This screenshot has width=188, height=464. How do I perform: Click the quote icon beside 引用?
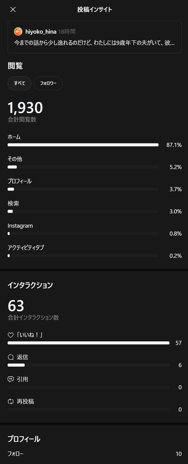click(x=11, y=379)
